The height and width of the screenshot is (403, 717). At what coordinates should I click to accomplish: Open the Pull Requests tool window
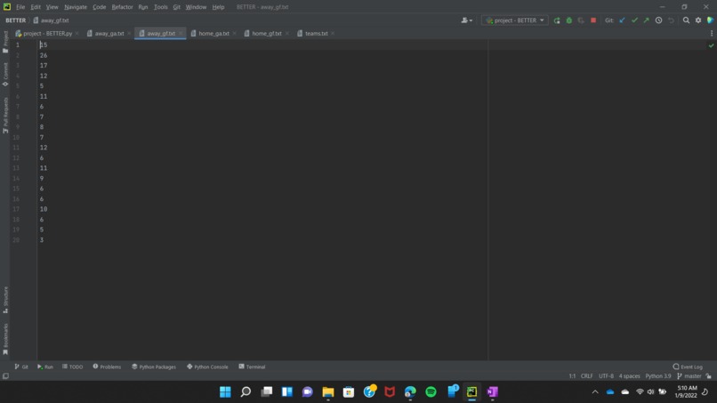pyautogui.click(x=5, y=115)
